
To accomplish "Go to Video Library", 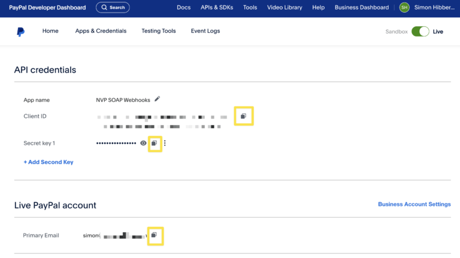I will 285,8.
